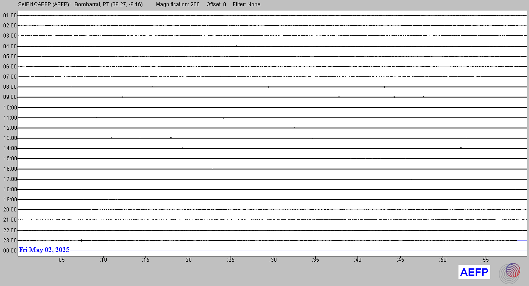This screenshot has height=286, width=529.
Task: Select the 20:00 hour label
Action: coord(10,210)
